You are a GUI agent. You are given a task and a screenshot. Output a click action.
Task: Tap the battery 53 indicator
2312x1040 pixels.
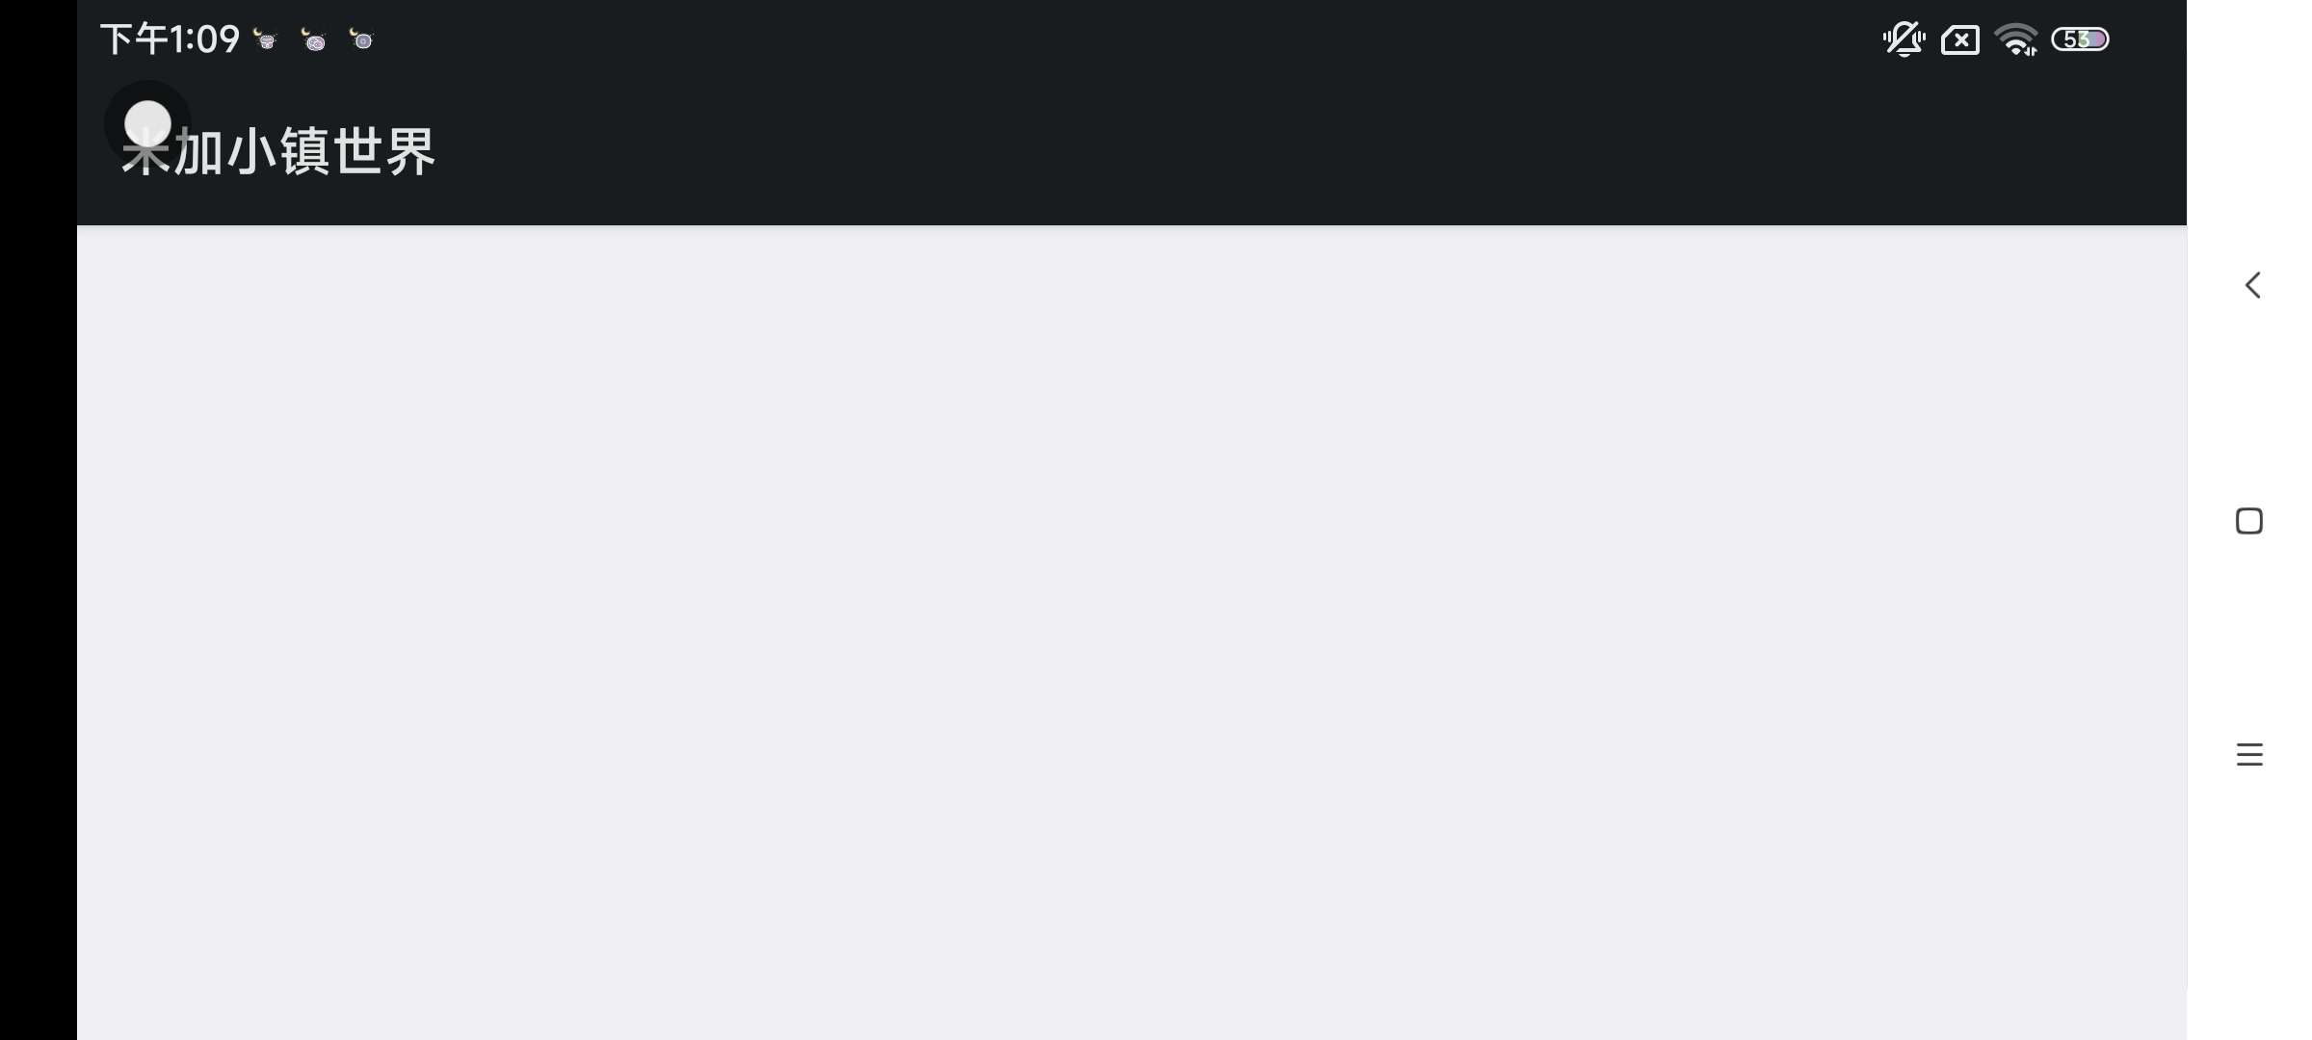point(2080,39)
